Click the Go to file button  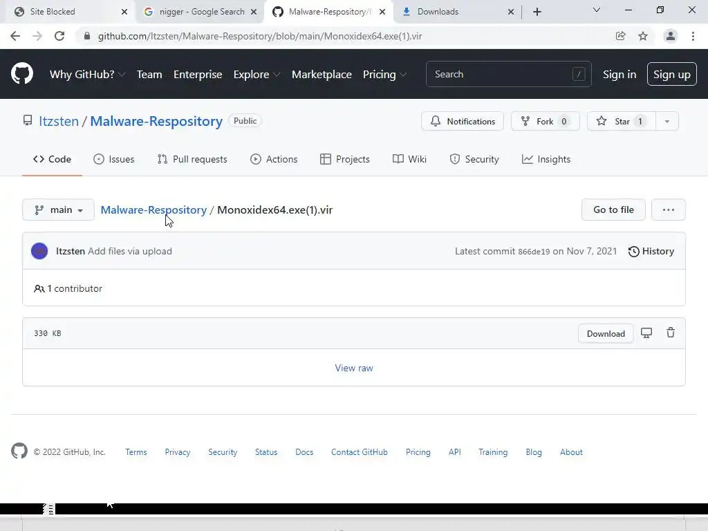[x=613, y=209]
